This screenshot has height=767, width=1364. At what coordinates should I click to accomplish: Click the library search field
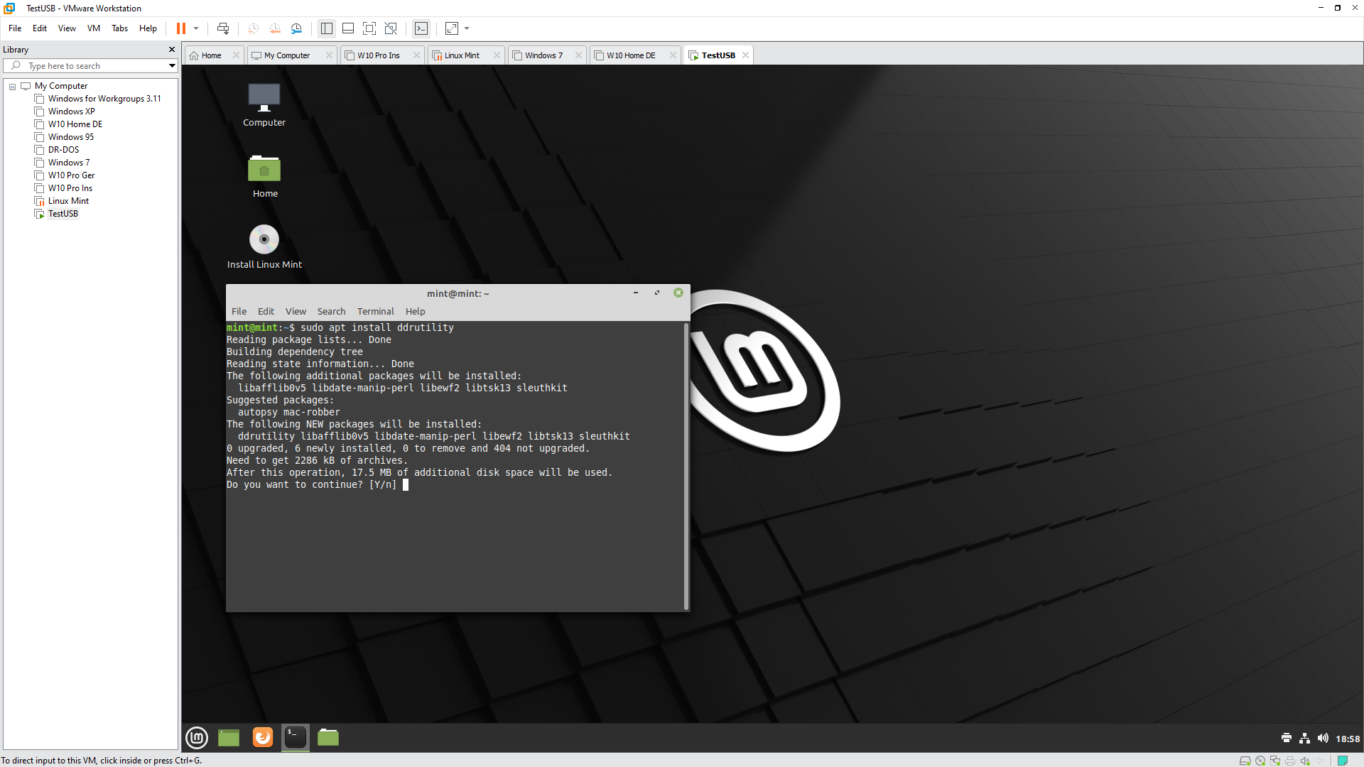92,66
